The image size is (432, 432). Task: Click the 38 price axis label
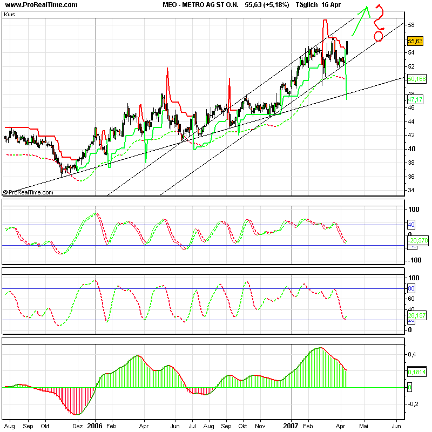point(411,163)
